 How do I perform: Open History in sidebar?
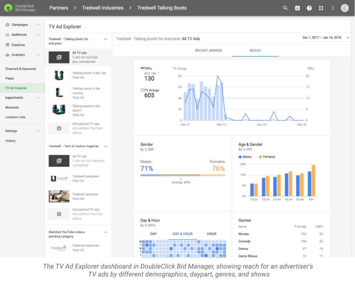tap(11, 141)
